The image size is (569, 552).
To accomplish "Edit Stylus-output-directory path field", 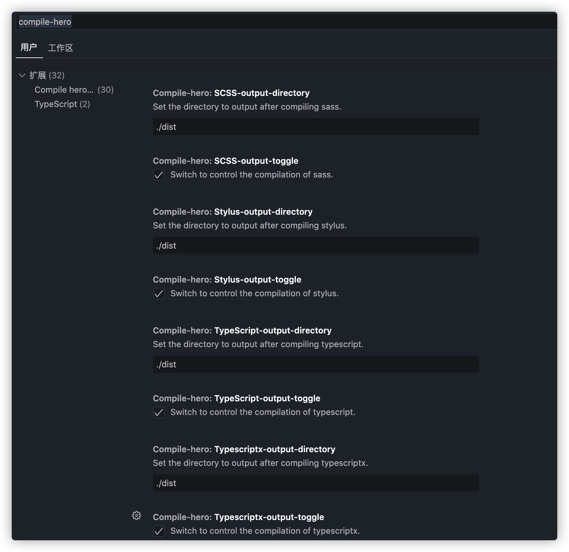I will click(x=316, y=245).
